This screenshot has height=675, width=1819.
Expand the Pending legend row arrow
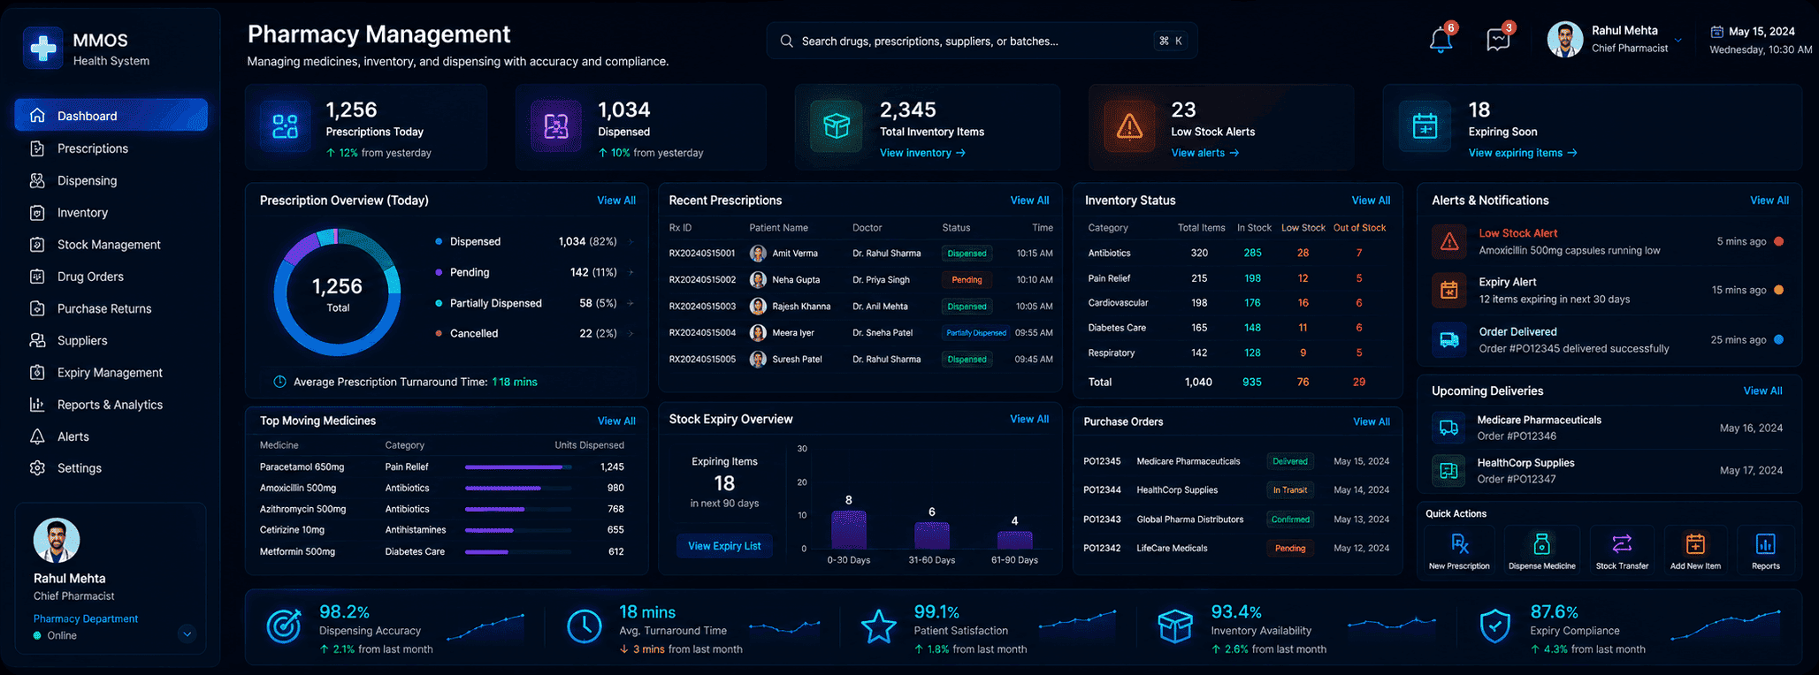[631, 272]
